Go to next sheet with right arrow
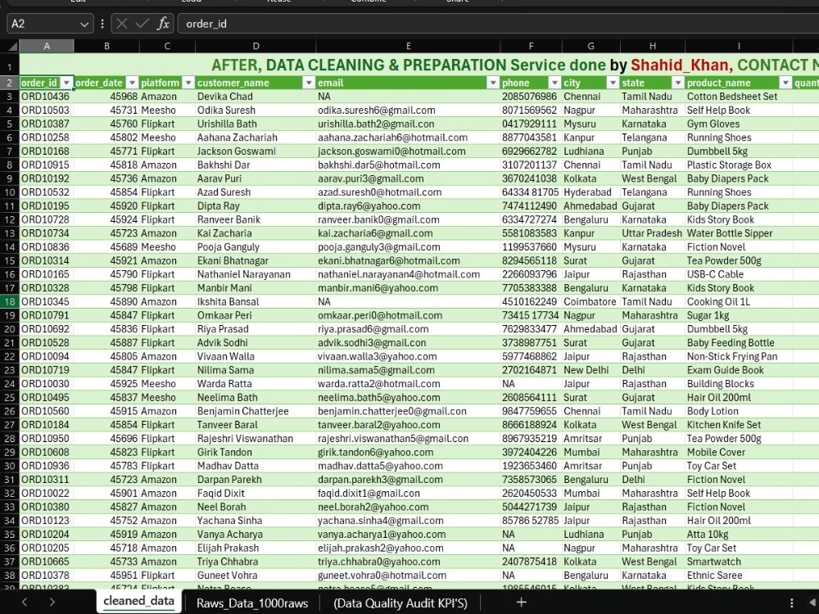 52,602
